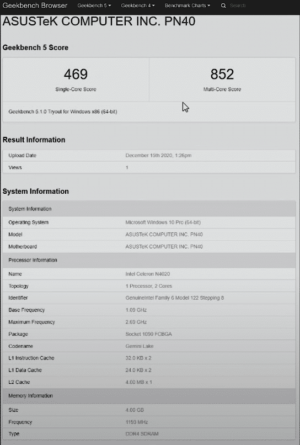Expand the Benchmark Charts dropdown
The image size is (300, 445).
187,6
